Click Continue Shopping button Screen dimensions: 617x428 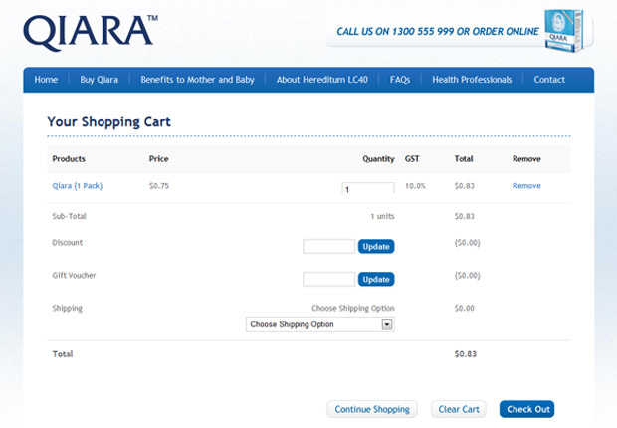tap(372, 409)
